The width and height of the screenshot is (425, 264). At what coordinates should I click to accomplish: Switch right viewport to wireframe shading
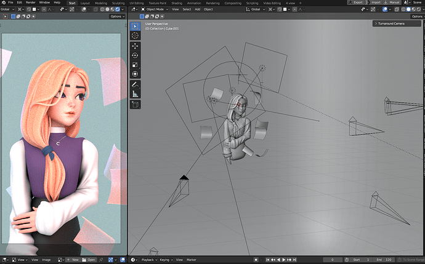[x=403, y=9]
